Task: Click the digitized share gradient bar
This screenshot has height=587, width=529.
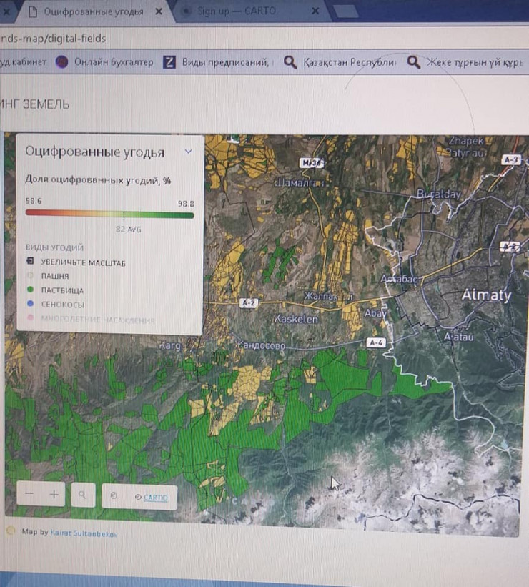Action: 109,214
